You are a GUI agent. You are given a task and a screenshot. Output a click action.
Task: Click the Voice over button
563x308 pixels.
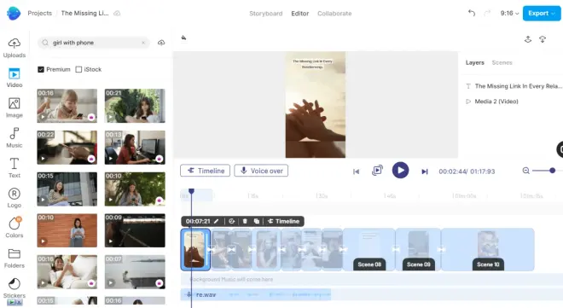click(261, 171)
